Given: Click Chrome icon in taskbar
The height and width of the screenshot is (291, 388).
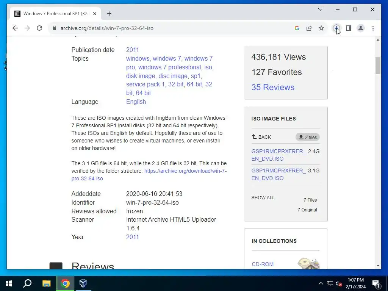Looking at the screenshot, I should [x=65, y=283].
